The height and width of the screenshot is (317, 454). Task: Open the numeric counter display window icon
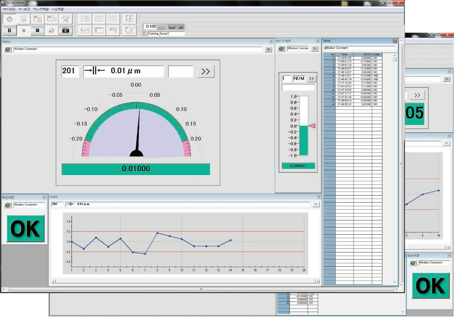click(x=85, y=19)
